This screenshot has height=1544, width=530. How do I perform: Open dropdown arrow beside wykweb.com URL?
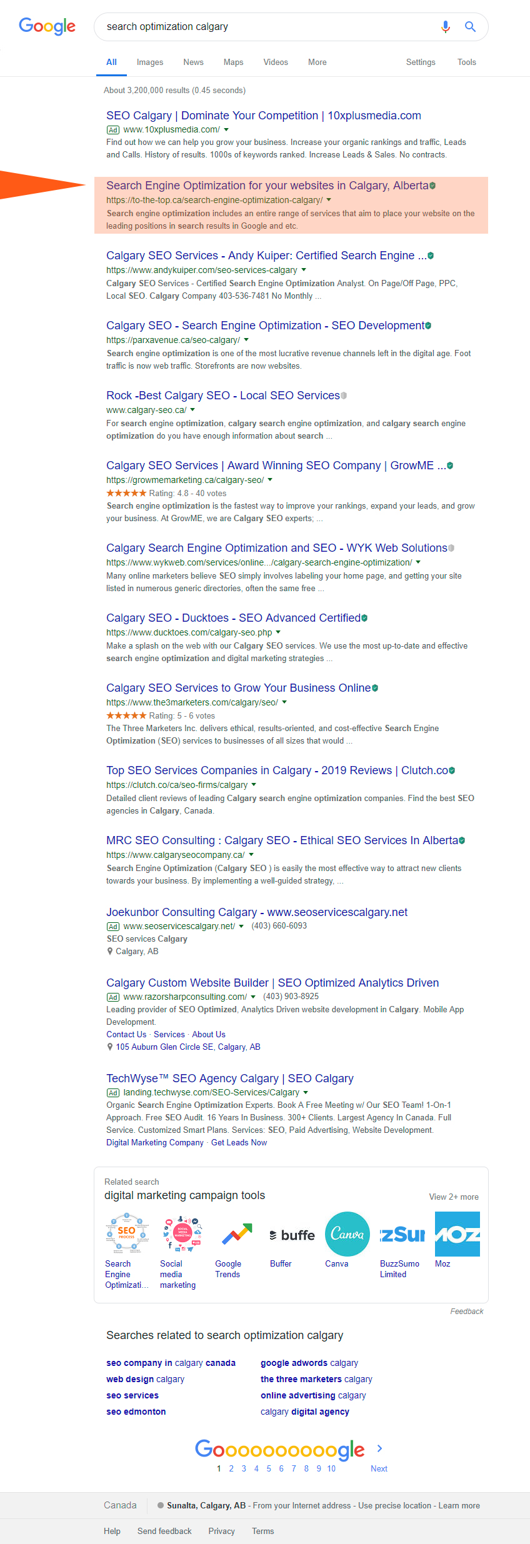pyautogui.click(x=418, y=562)
